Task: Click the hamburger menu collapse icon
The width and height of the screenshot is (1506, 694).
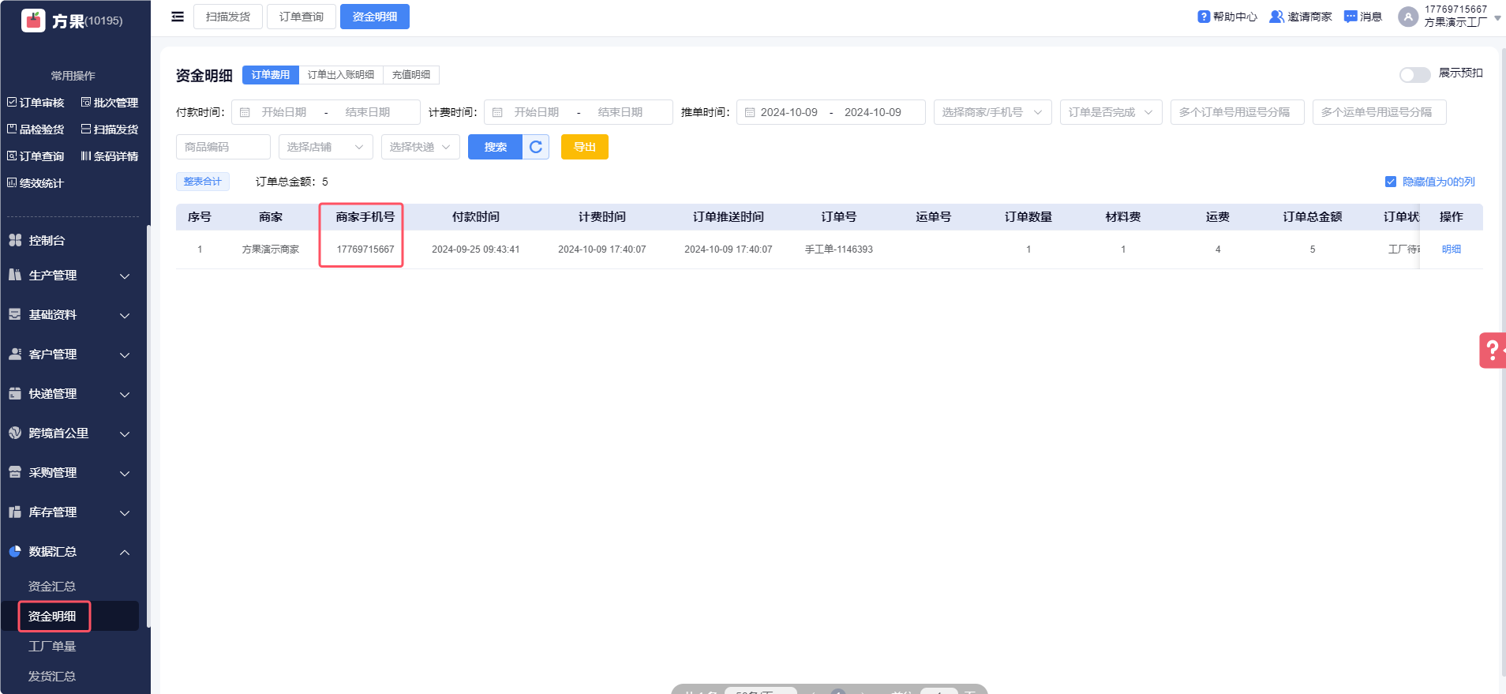Action: (178, 17)
